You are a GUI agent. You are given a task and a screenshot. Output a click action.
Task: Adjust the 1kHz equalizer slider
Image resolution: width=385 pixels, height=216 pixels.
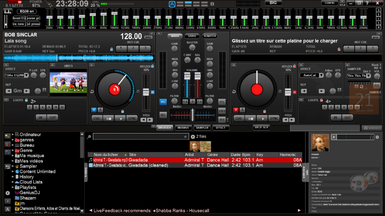tap(222, 18)
